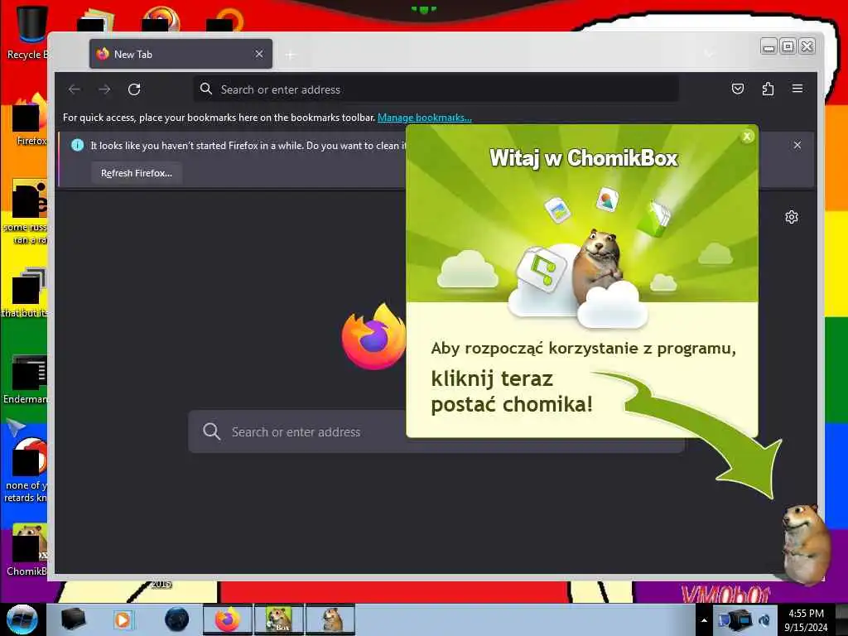The width and height of the screenshot is (848, 636).
Task: Click the search box on the new tab page
Action: [297, 431]
